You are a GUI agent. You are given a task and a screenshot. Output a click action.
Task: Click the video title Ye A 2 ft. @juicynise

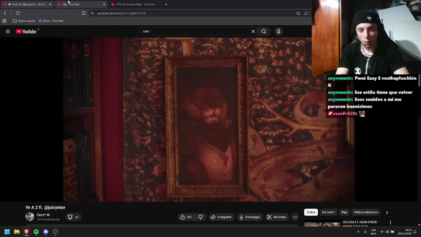coord(45,207)
